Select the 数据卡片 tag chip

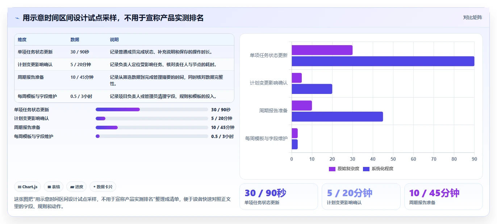pyautogui.click(x=103, y=187)
